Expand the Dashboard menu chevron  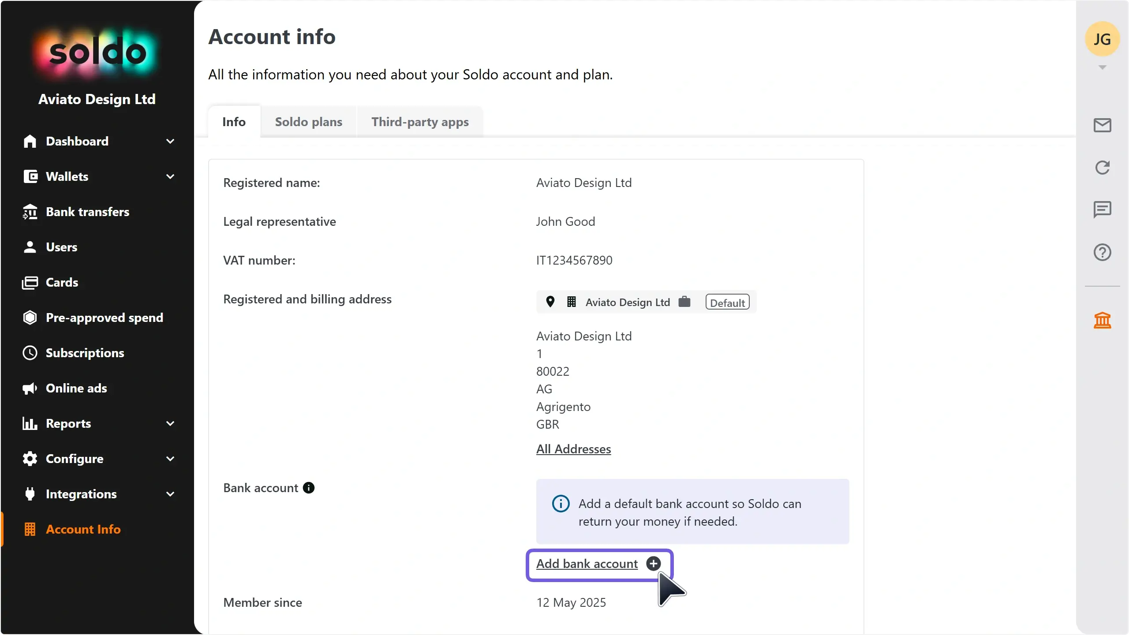[x=170, y=141]
